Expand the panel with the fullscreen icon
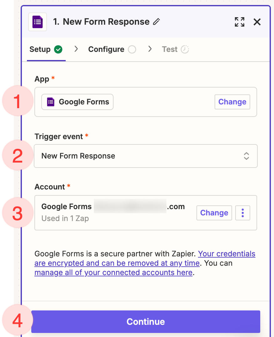Screen dimensions: 274x337 [x=240, y=22]
